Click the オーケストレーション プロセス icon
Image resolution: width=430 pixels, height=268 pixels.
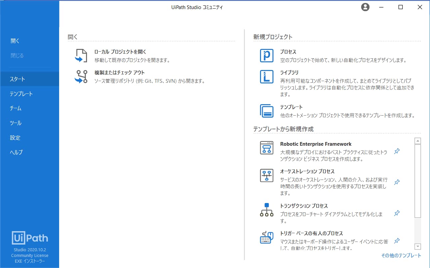point(267,175)
